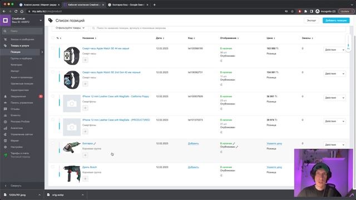This screenshot has width=356, height=200.
Task: Click the sidebar search field
Action: pyautogui.click(x=22, y=31)
